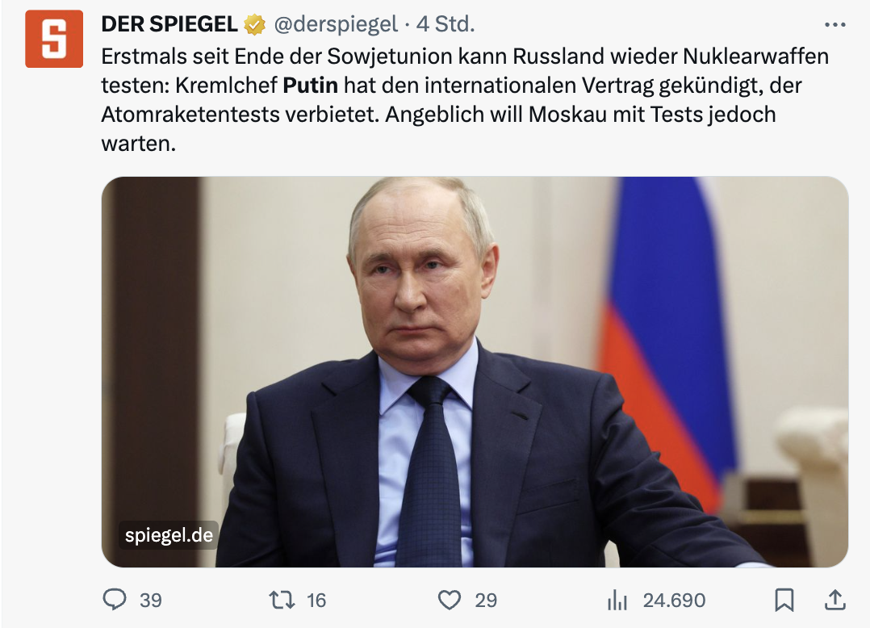This screenshot has height=628, width=870.
Task: Click the spiegel.de source label
Action: 169,534
